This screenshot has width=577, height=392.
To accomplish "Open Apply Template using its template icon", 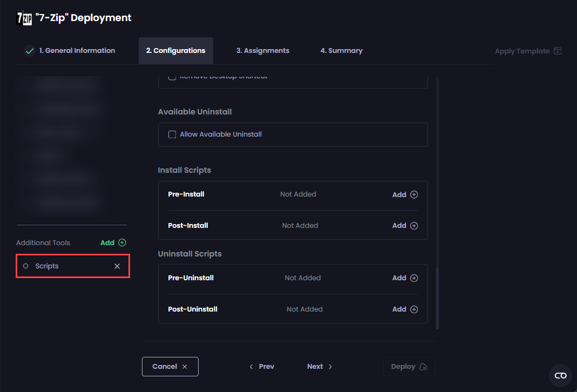I will point(558,50).
